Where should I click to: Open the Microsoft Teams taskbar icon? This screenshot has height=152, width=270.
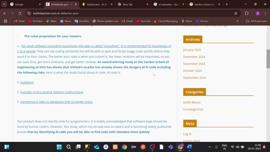[x=171, y=147]
